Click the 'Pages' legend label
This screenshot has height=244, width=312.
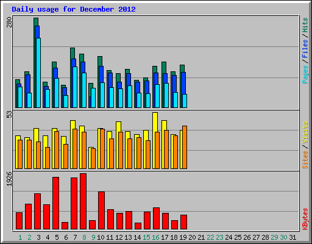pyautogui.click(x=305, y=74)
